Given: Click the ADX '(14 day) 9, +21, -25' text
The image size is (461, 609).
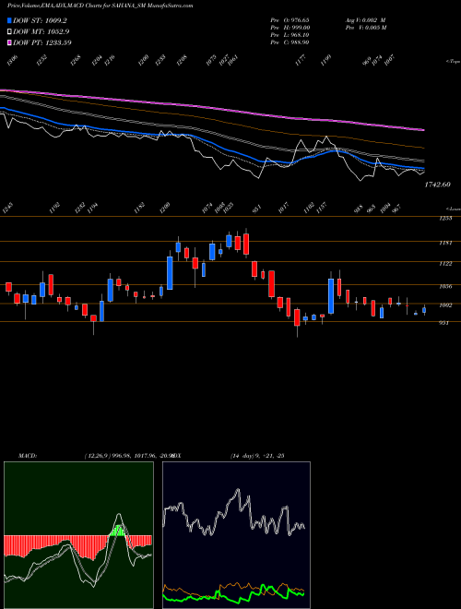Looking at the screenshot, I should pos(257,456).
